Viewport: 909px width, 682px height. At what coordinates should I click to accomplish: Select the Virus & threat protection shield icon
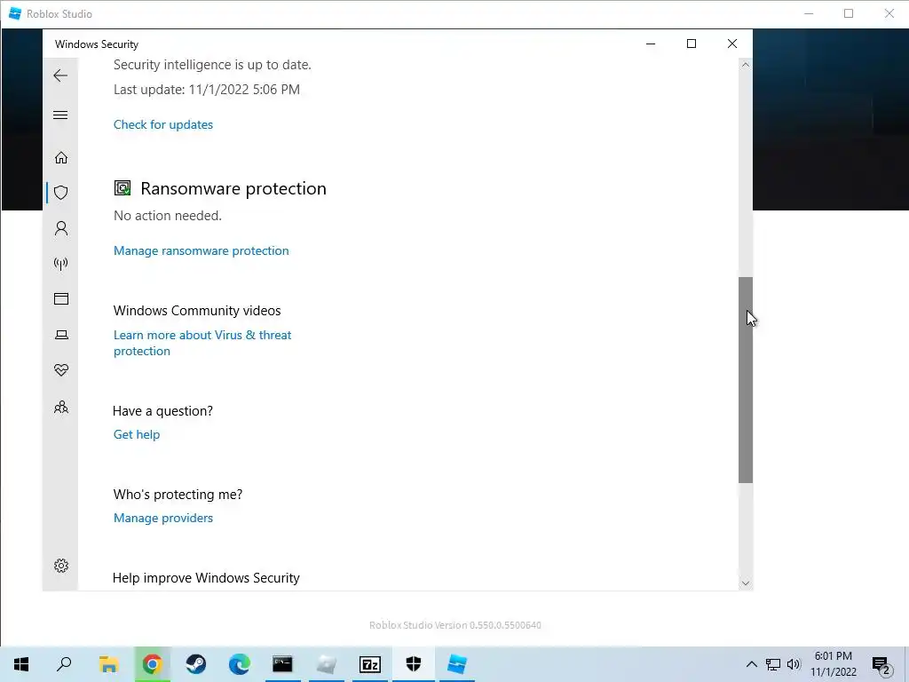coord(61,193)
